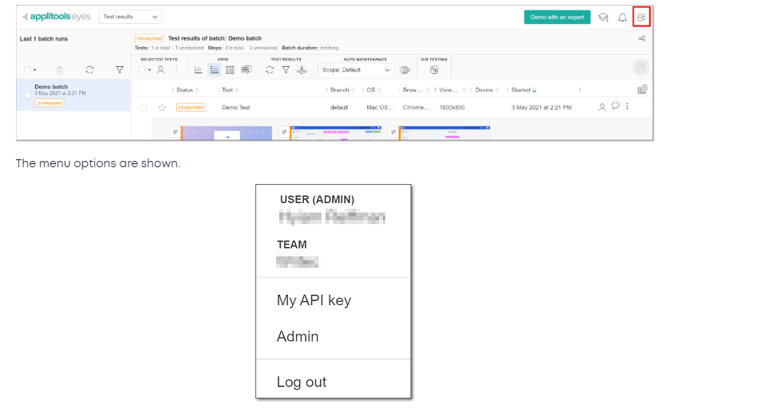Select the Demo batch entry
The image size is (759, 415).
73,95
